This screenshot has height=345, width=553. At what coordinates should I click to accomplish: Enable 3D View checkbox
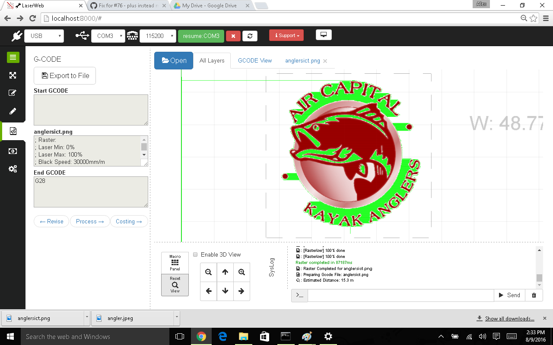195,254
